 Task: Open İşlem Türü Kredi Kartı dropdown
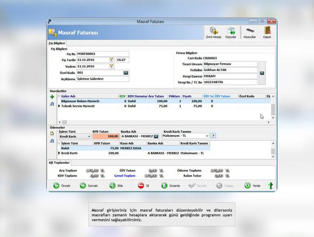click(89, 137)
